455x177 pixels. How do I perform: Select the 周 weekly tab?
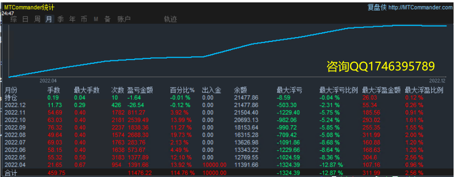(37, 20)
